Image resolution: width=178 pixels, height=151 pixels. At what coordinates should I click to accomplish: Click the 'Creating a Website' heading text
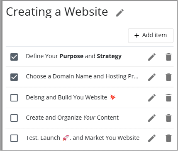[57, 12]
